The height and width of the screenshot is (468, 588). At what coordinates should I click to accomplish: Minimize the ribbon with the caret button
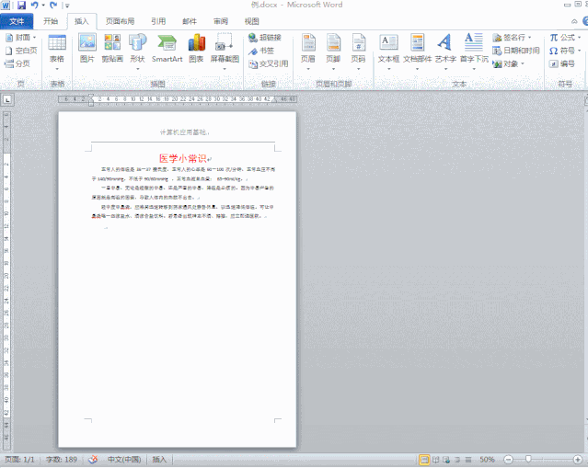pyautogui.click(x=574, y=21)
